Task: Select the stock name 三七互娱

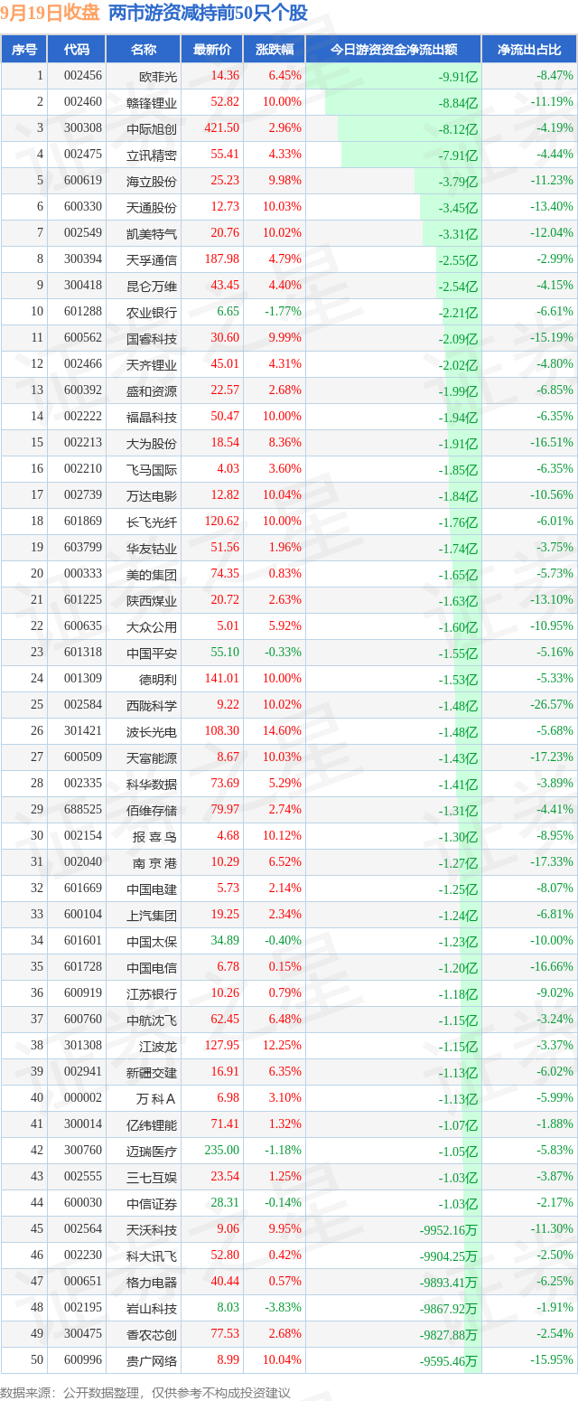Action: tap(152, 1177)
